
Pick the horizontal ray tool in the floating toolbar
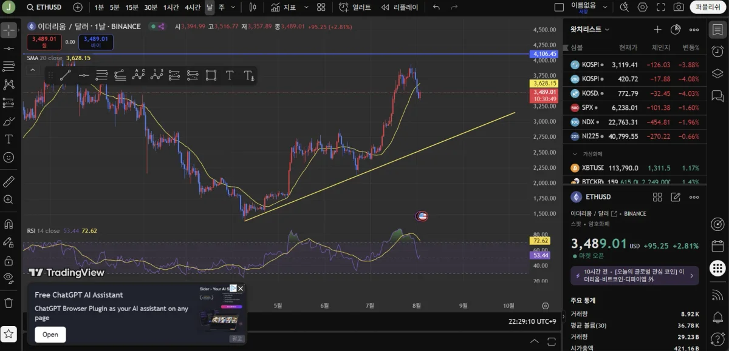pyautogui.click(x=84, y=75)
